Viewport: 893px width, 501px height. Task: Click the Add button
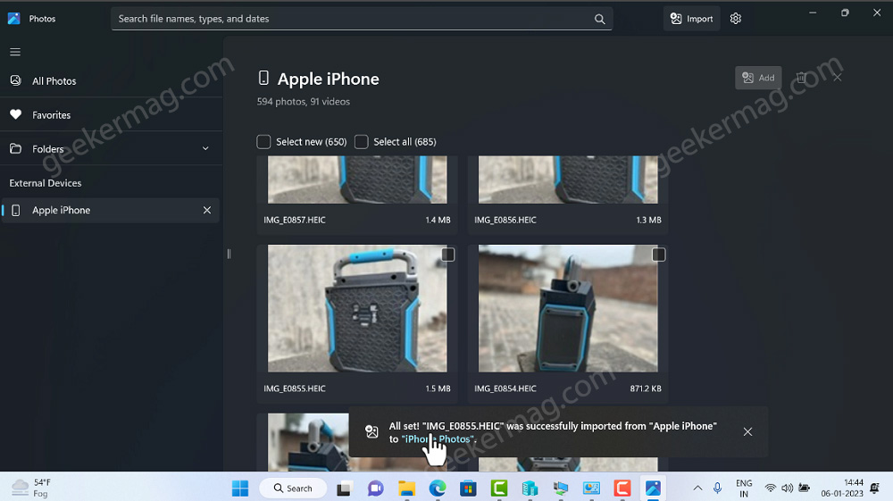coord(758,78)
